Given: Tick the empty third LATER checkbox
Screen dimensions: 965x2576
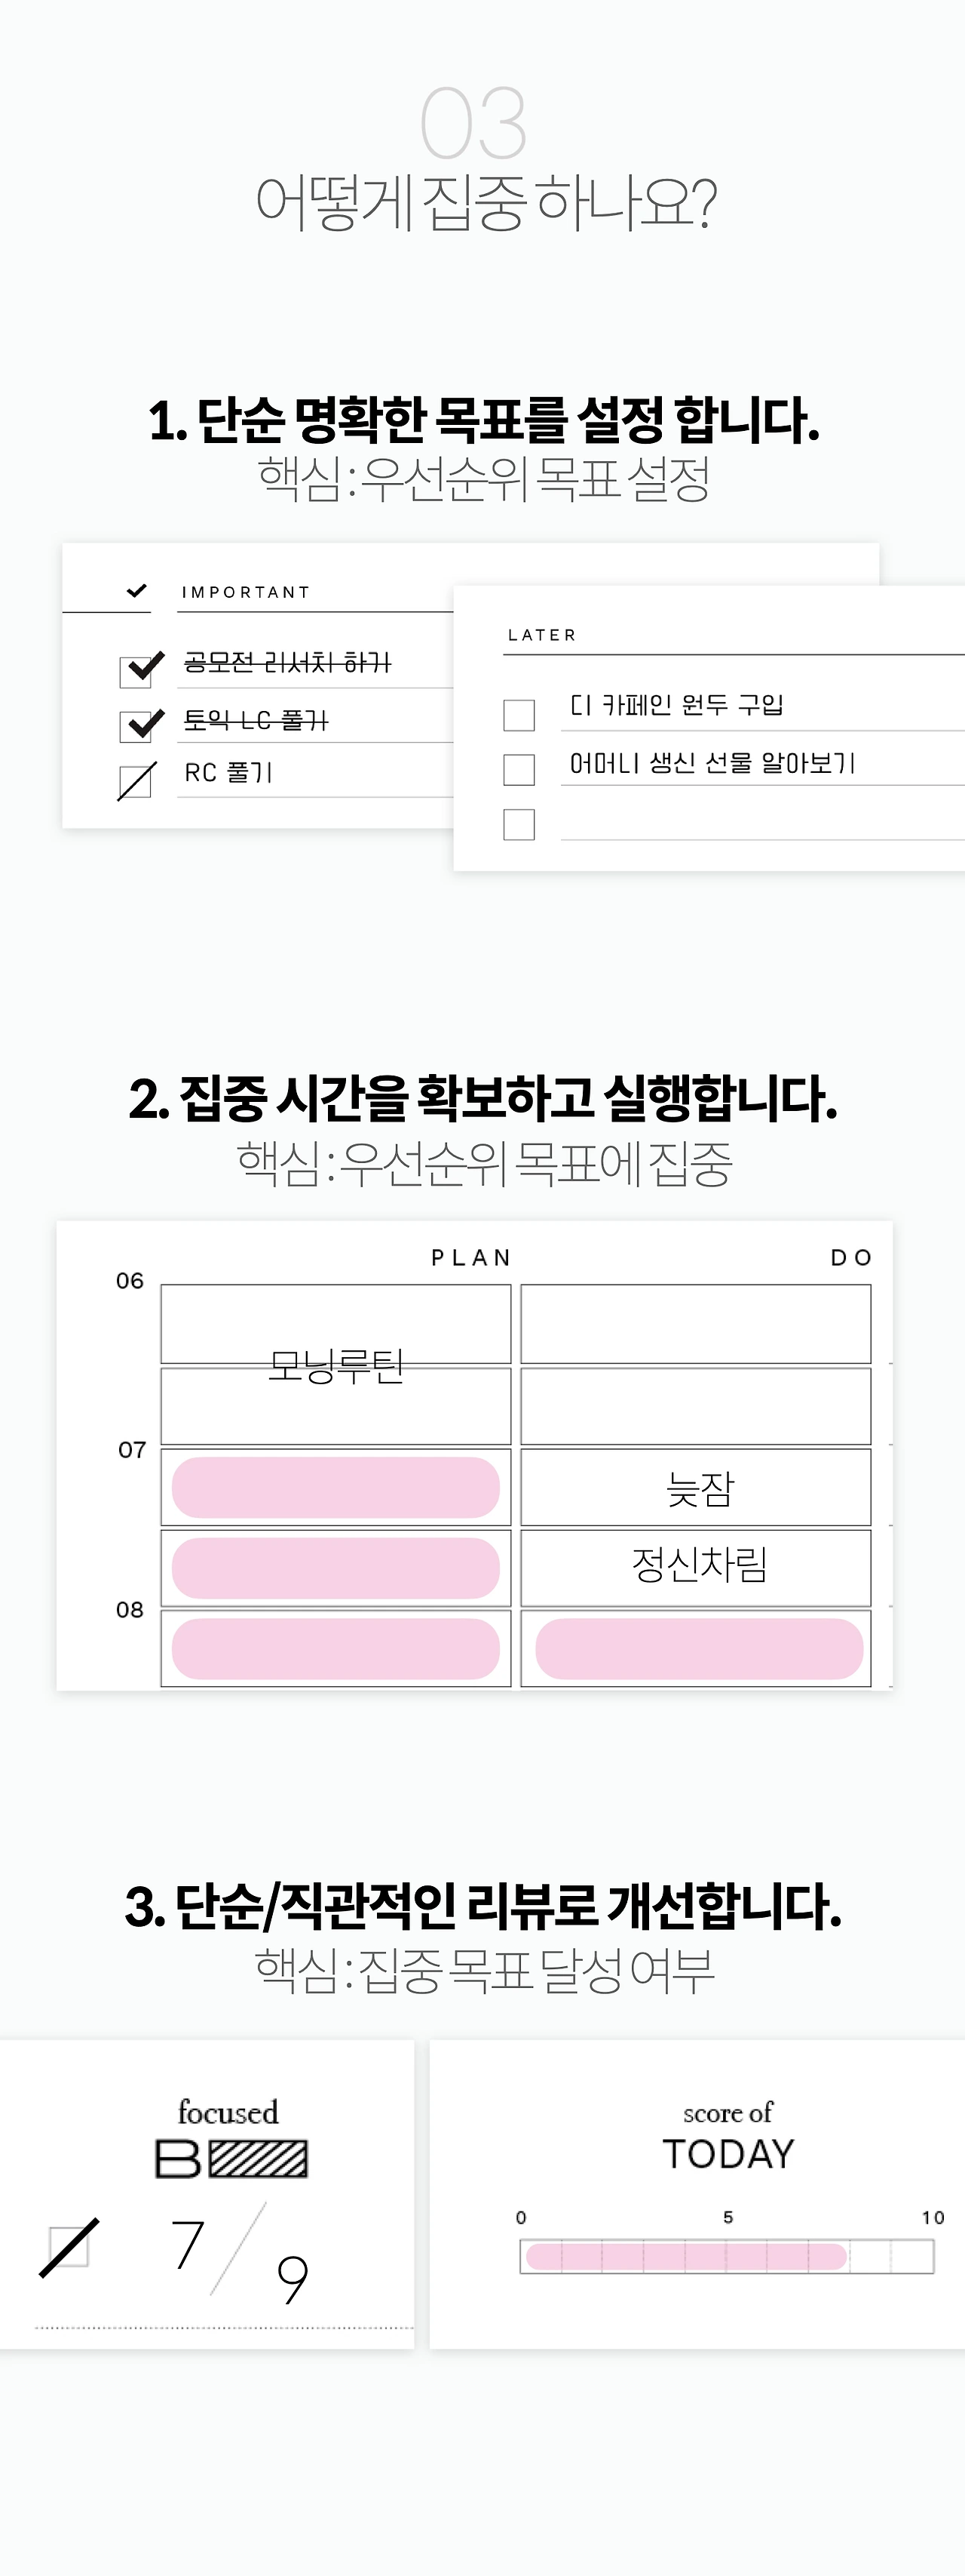Looking at the screenshot, I should tap(519, 825).
